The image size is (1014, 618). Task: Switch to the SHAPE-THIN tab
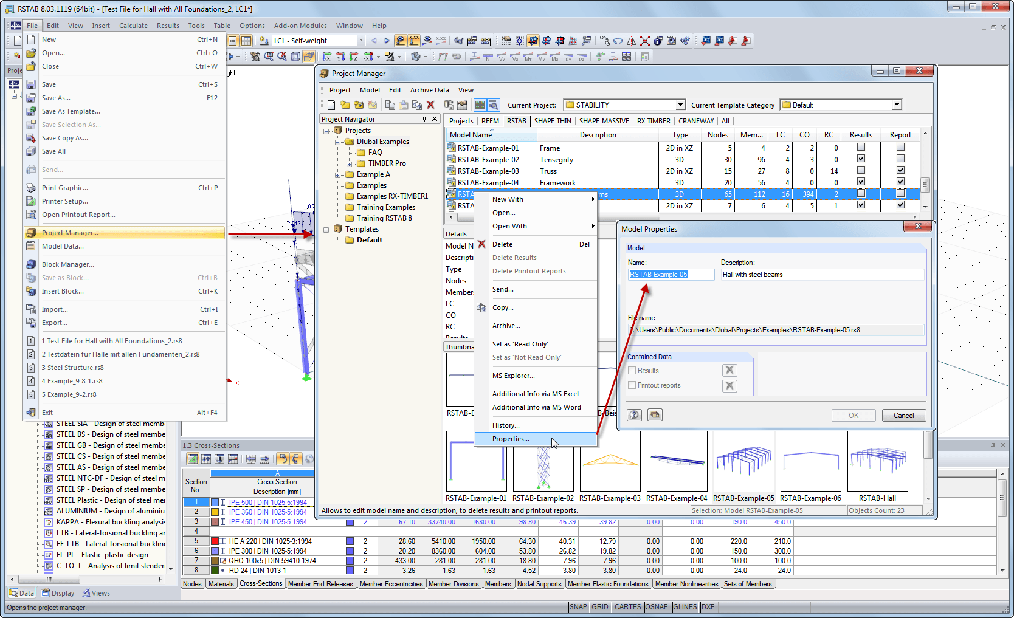pyautogui.click(x=552, y=121)
